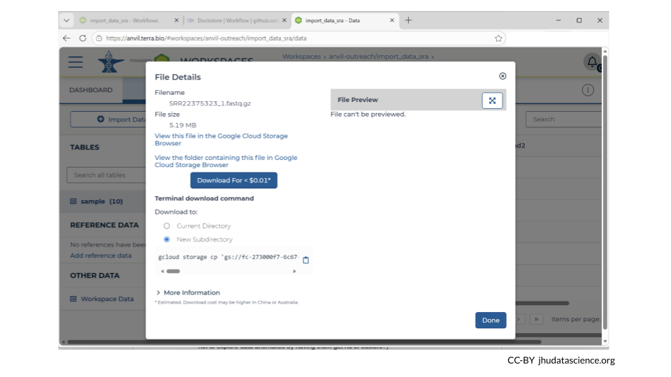Viewport: 671px width, 377px height.
Task: Select the sample (10) table
Action: (103, 201)
